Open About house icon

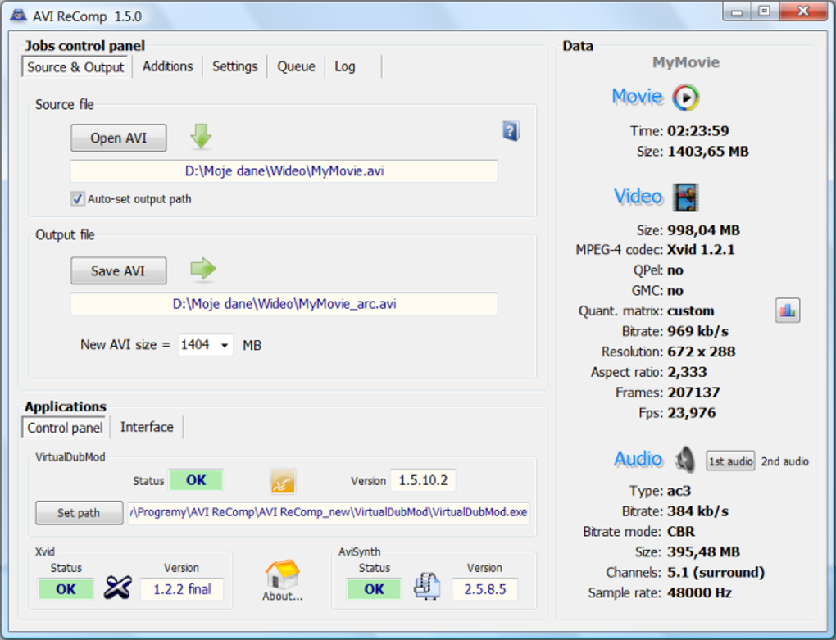(x=283, y=574)
